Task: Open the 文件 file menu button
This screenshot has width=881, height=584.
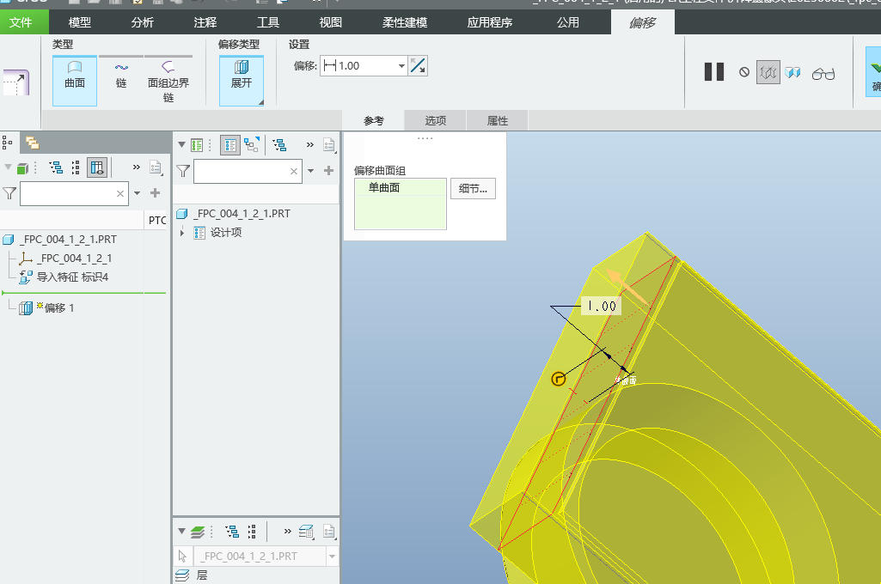Action: point(21,22)
